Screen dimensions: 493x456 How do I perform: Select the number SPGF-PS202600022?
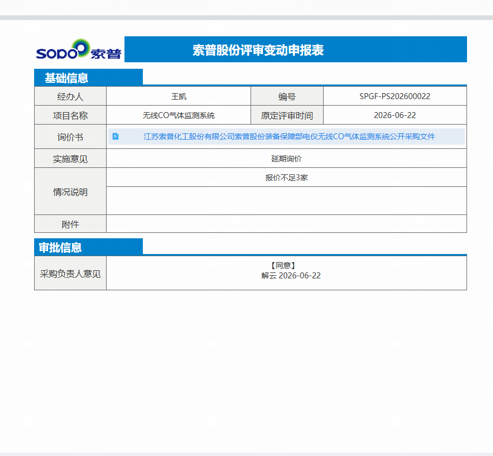(x=395, y=96)
